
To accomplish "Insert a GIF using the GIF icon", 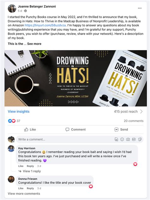I will tap(134, 139).
